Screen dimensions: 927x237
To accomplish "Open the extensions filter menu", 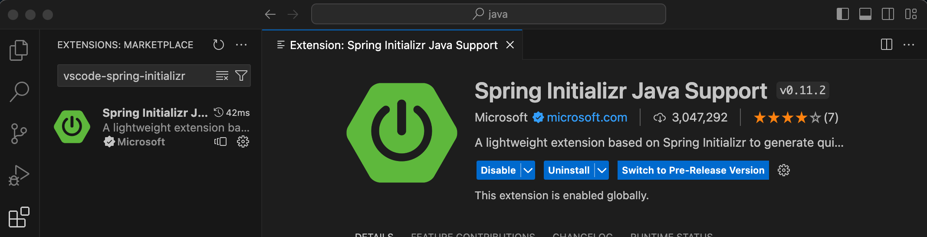I will pyautogui.click(x=241, y=76).
